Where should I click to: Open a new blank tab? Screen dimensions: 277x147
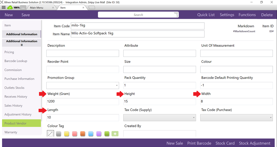(92, 7)
